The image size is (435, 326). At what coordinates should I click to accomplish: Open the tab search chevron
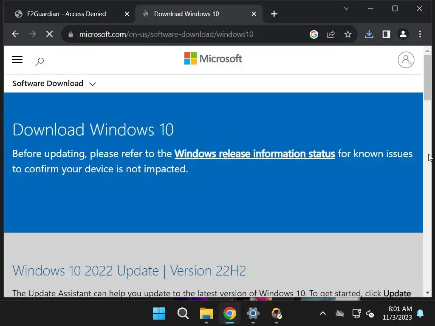point(347,8)
